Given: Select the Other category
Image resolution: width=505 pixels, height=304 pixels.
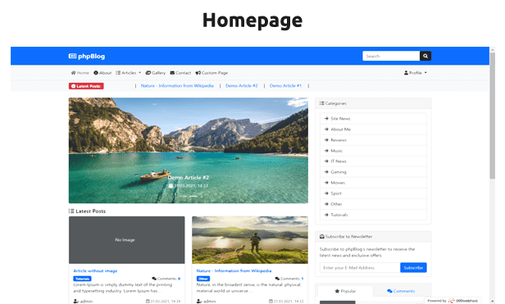Looking at the screenshot, I should [373, 204].
